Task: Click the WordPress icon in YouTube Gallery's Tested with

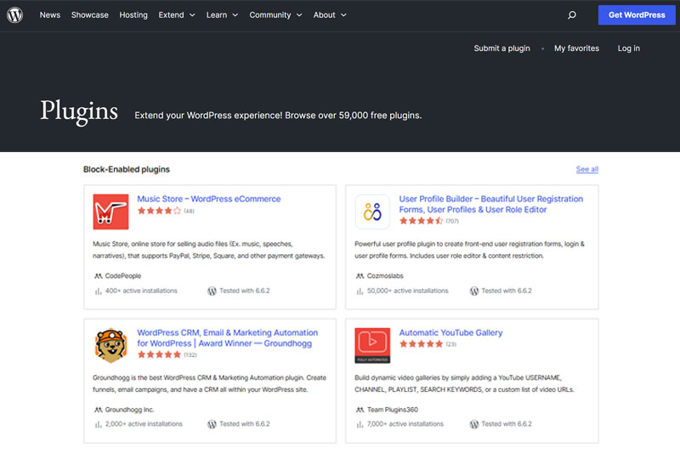Action: click(474, 424)
